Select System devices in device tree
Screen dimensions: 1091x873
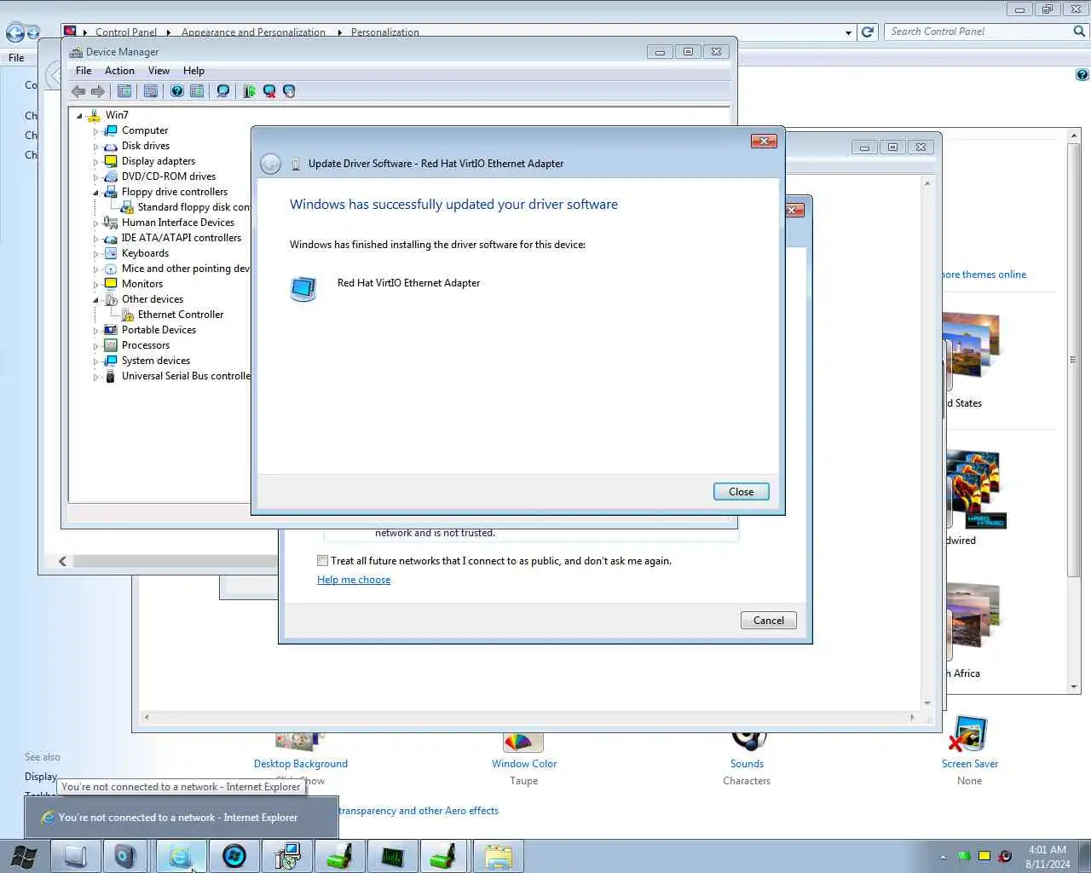click(155, 361)
